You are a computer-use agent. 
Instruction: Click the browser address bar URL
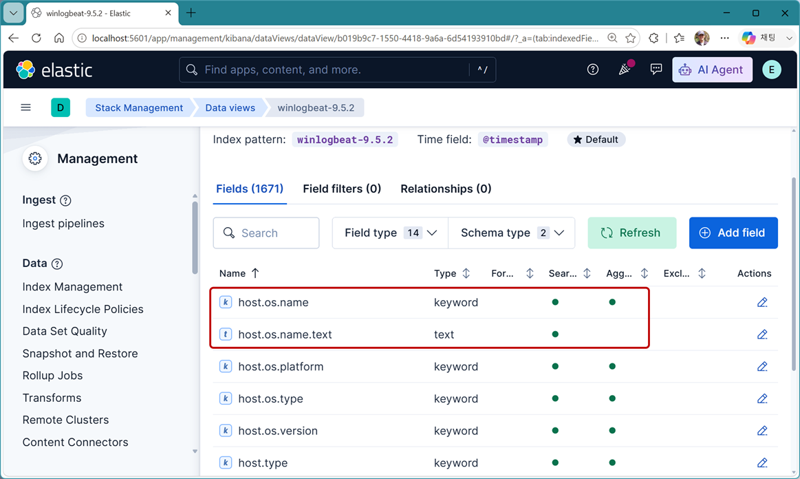(345, 39)
